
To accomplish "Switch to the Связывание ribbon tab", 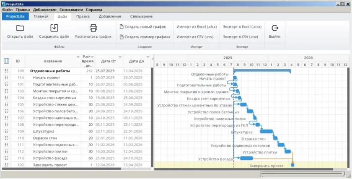I will [141, 16].
